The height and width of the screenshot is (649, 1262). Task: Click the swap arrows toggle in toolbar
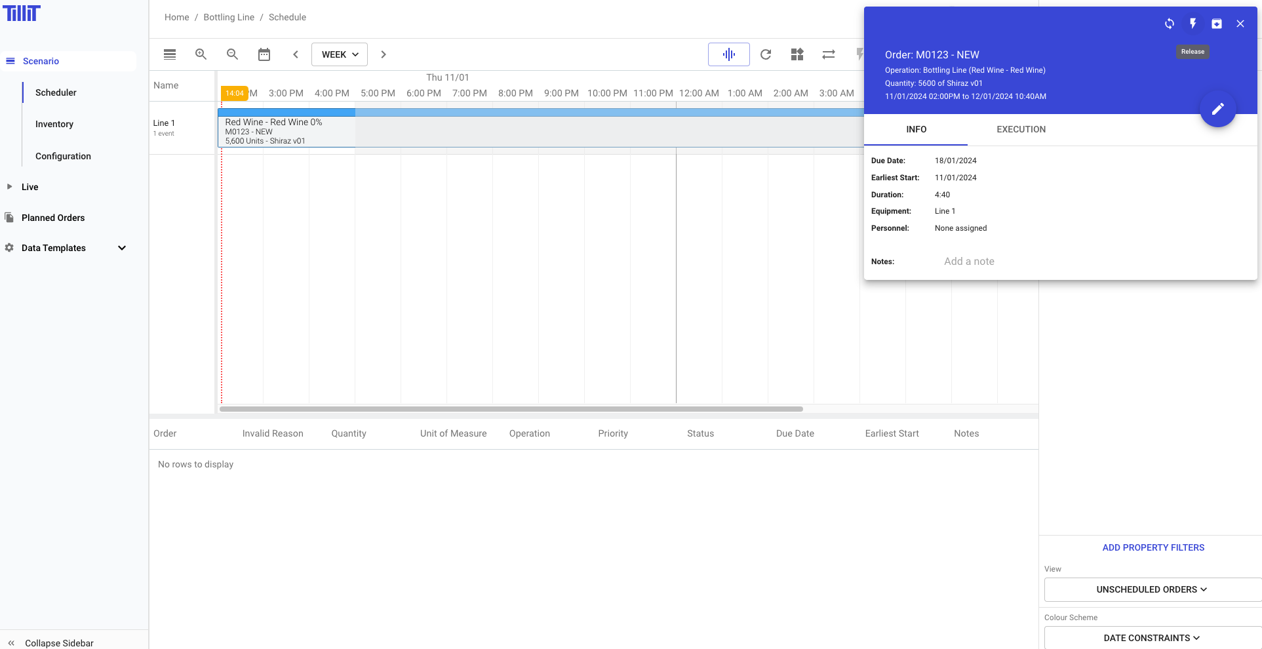pyautogui.click(x=828, y=54)
